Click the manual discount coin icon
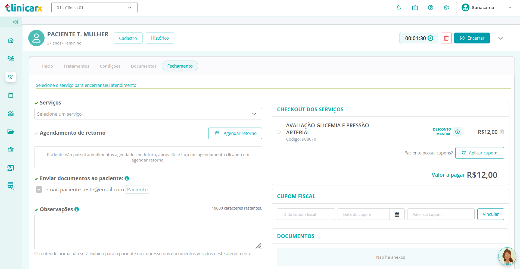Viewport: 520px width, 269px height. click(x=457, y=132)
